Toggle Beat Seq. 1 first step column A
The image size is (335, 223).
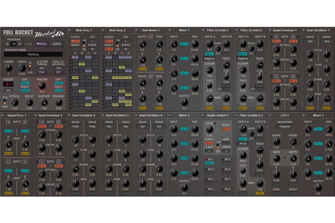click(75, 57)
